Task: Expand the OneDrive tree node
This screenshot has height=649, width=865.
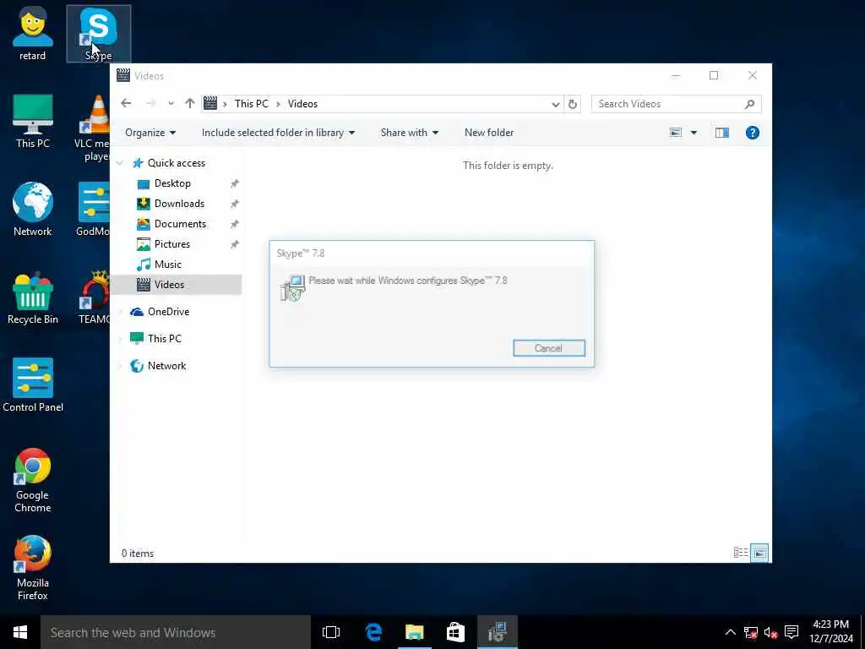Action: point(120,312)
